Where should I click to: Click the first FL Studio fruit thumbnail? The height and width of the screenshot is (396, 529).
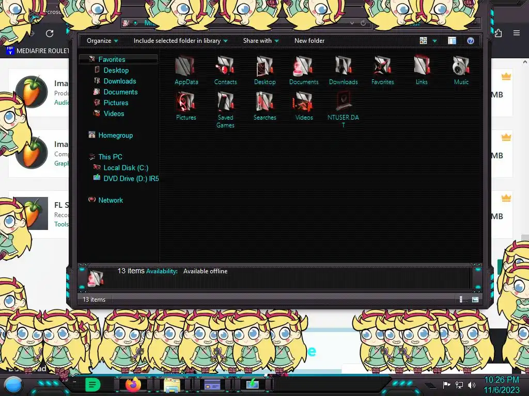(32, 92)
